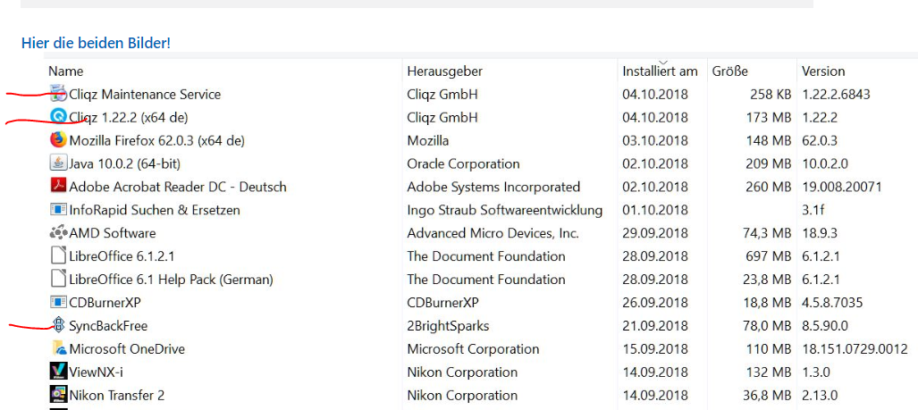The height and width of the screenshot is (410, 918).
Task: Select the Nikon Transfer 2 entry
Action: click(x=116, y=396)
